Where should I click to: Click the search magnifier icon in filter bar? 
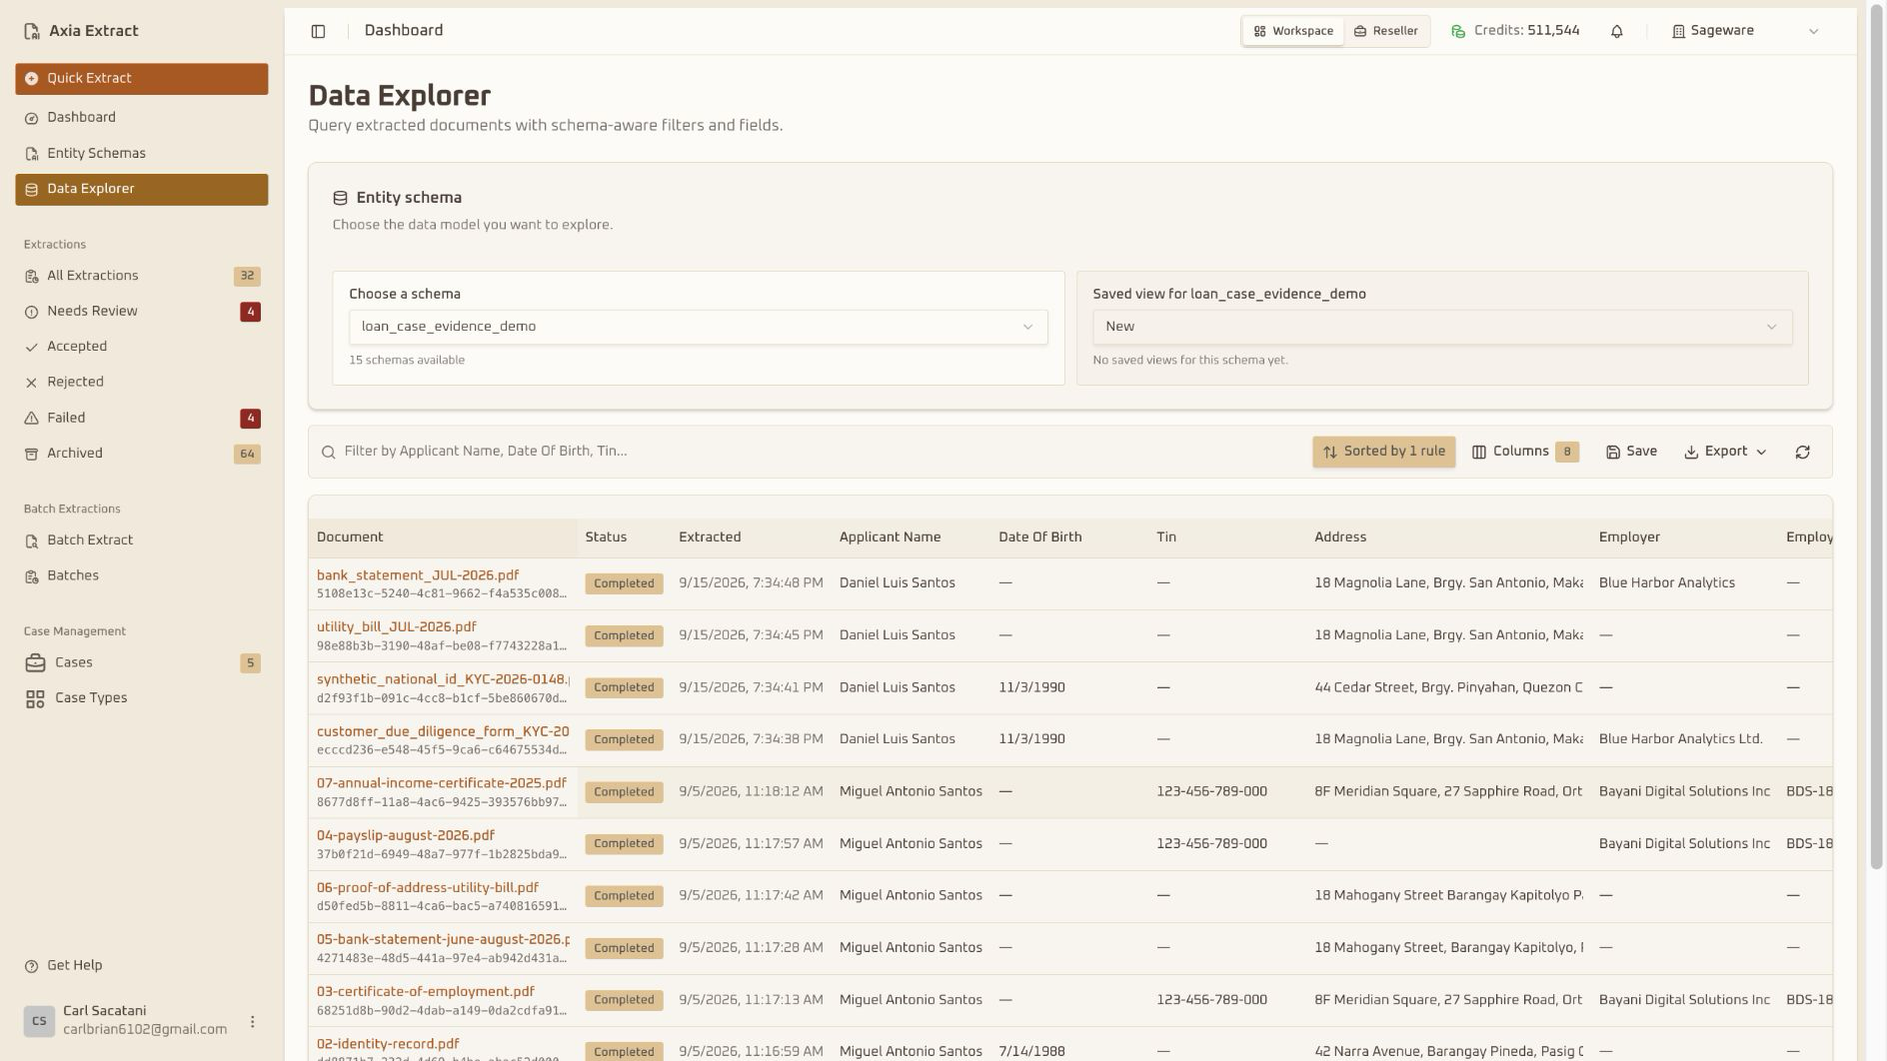point(328,452)
